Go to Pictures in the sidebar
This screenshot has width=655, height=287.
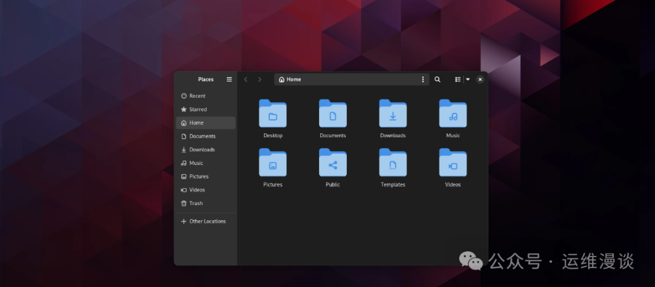click(198, 177)
